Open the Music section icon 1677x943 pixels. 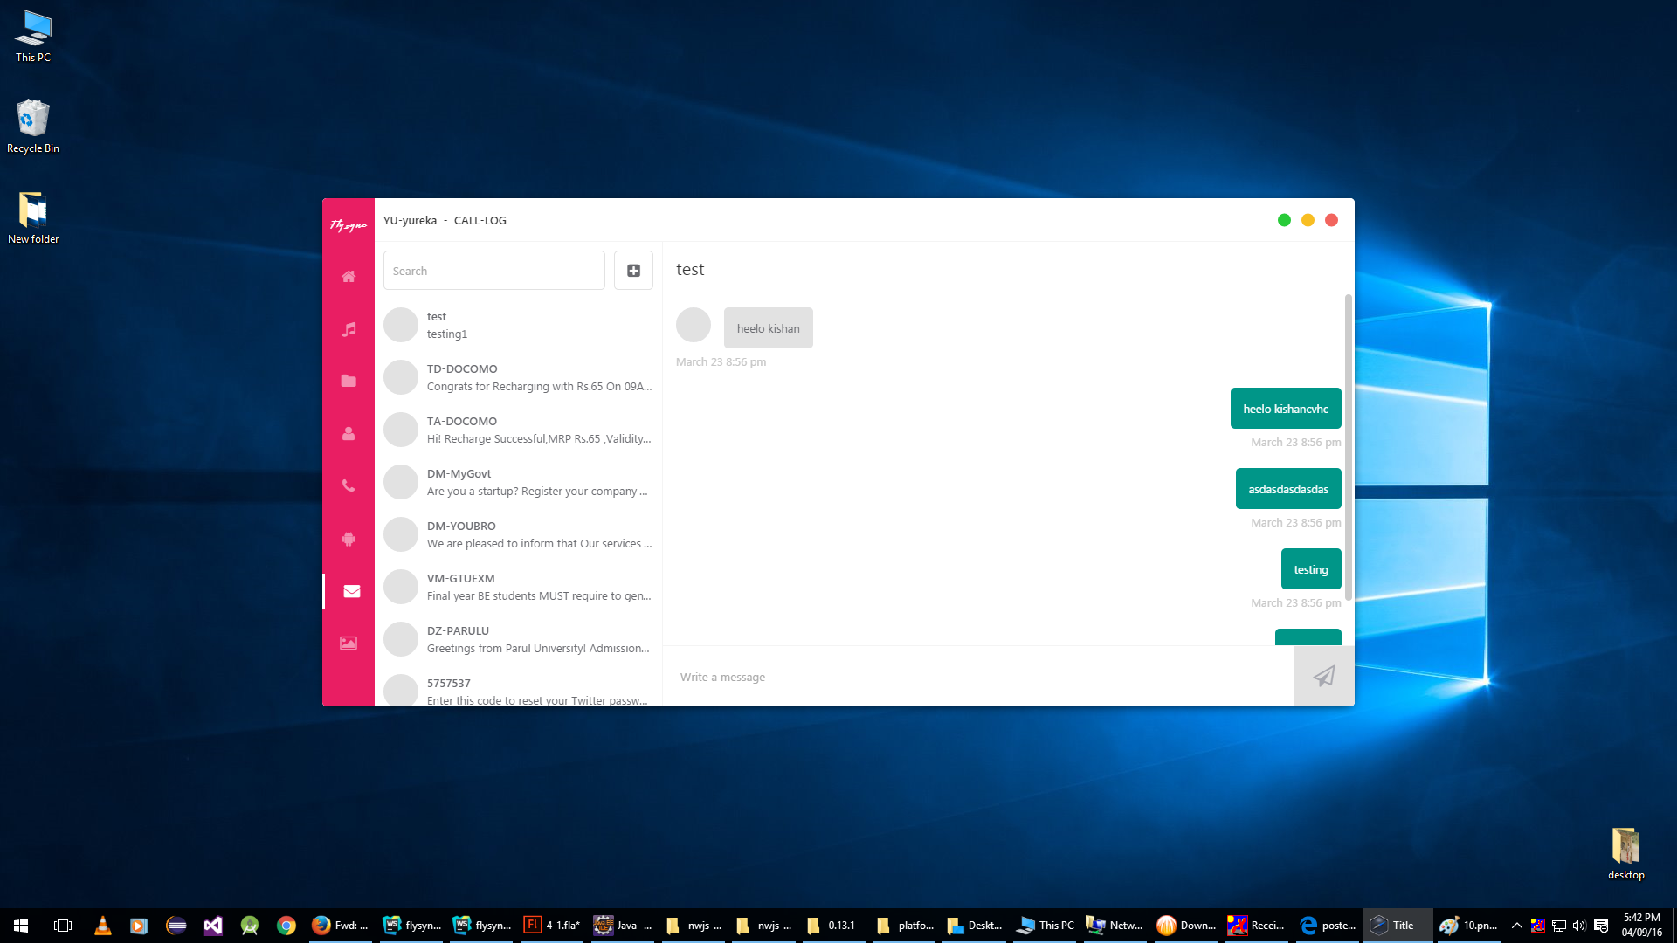(349, 329)
